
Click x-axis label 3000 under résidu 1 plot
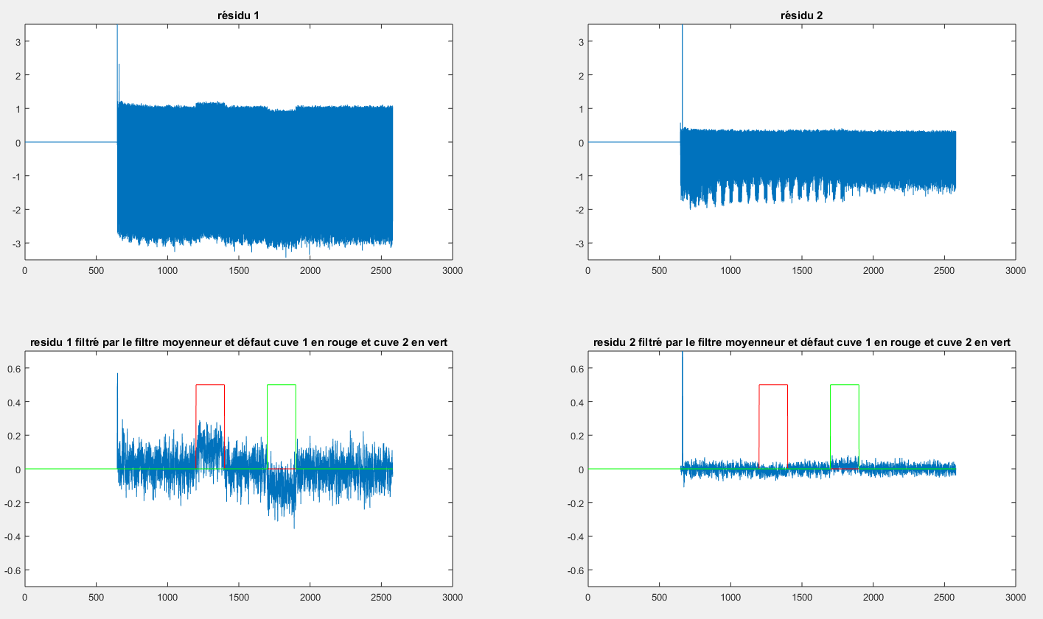coord(452,271)
